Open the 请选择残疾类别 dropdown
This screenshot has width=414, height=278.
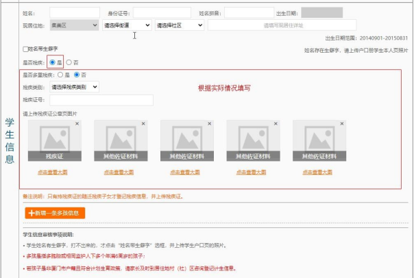[74, 87]
